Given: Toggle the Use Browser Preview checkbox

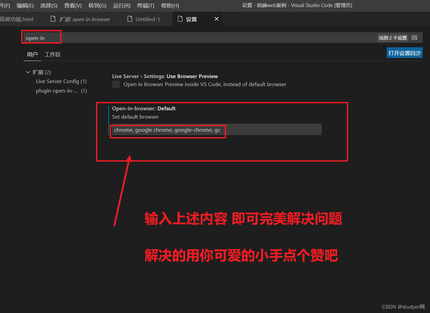Looking at the screenshot, I should [116, 84].
